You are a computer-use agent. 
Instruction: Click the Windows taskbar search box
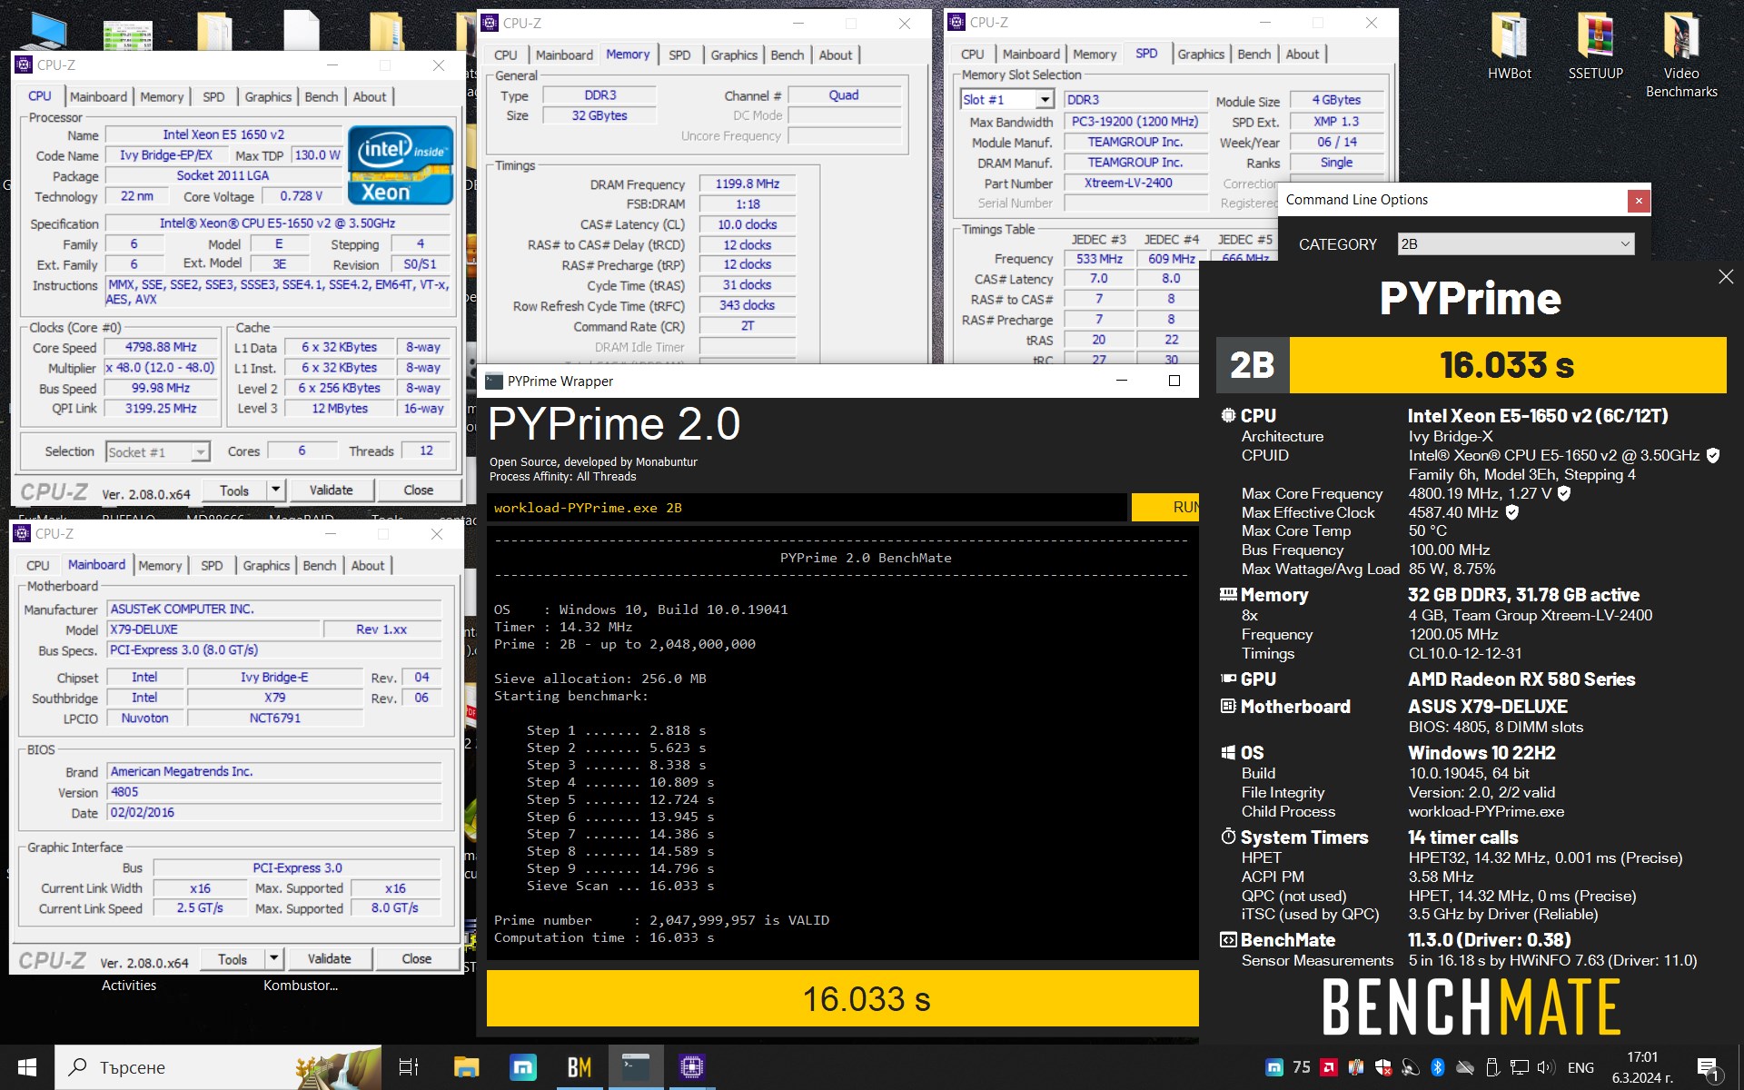[218, 1067]
